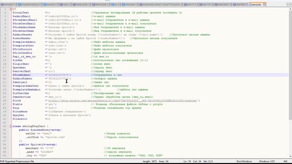Viewport: 292px width, 164px height.
Task: Click the $fromAdminEmail variable
Action: click(25, 20)
